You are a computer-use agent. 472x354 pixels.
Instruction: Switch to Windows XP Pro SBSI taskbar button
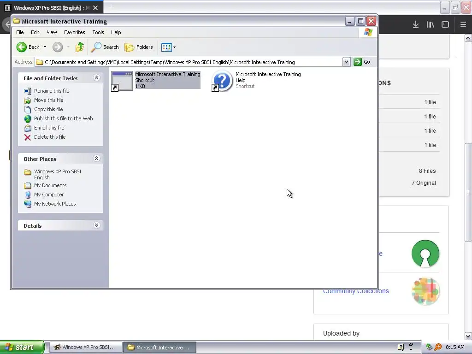[x=86, y=347]
